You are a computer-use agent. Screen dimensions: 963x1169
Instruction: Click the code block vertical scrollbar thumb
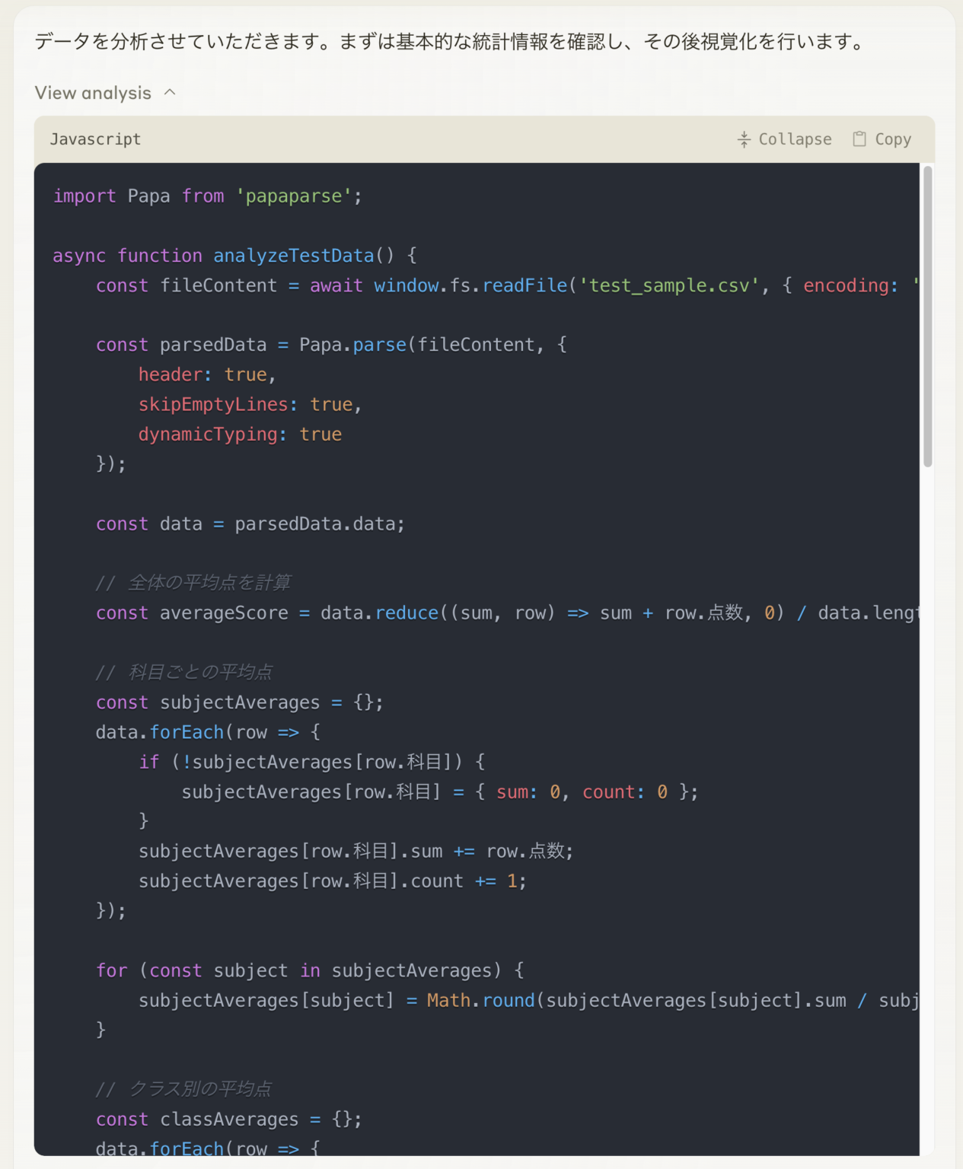(927, 316)
